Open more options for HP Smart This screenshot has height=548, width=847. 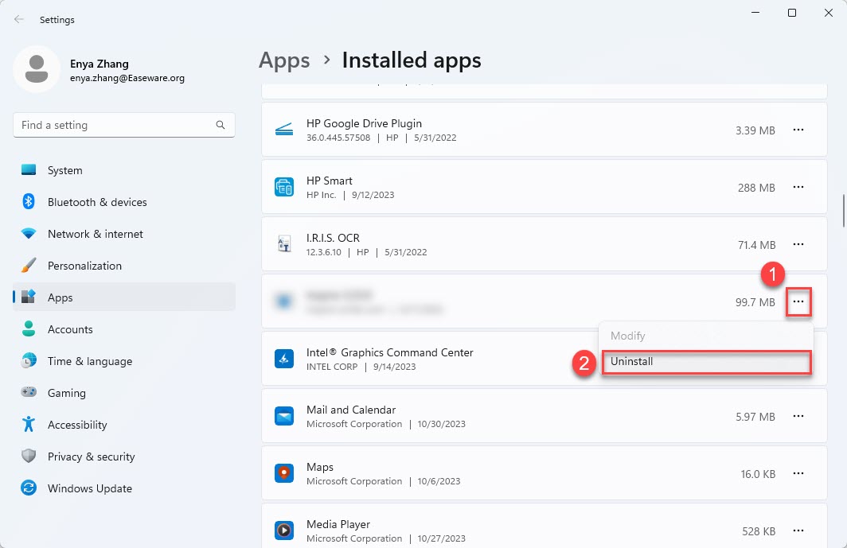798,187
